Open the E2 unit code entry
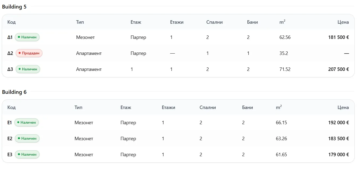The width and height of the screenshot is (357, 169). 10,139
